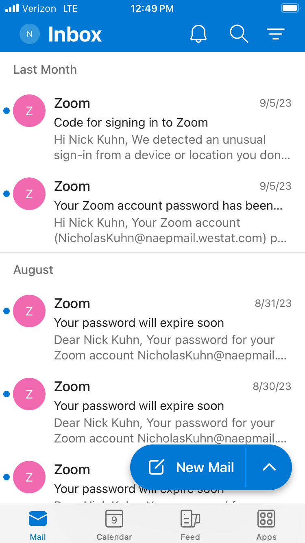Open the inbox filter icon
The width and height of the screenshot is (305, 543).
[276, 34]
